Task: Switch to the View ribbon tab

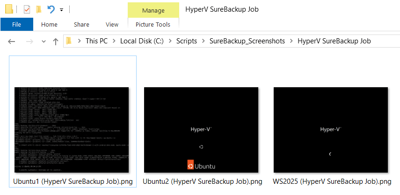Action: coord(112,24)
